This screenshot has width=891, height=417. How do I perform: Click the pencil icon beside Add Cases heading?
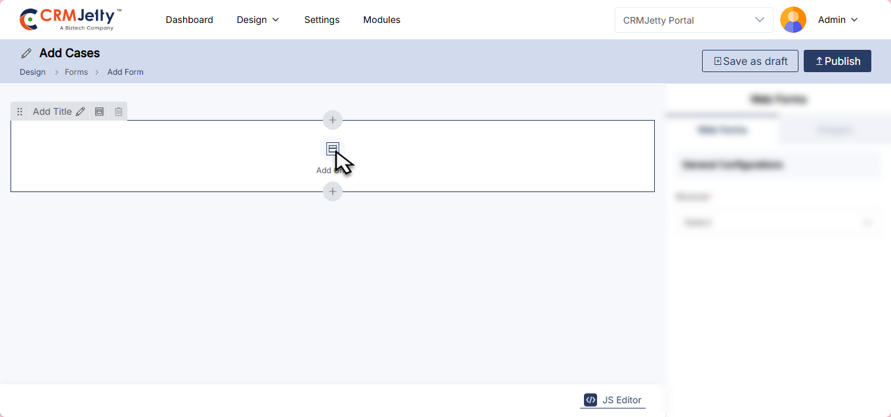26,53
